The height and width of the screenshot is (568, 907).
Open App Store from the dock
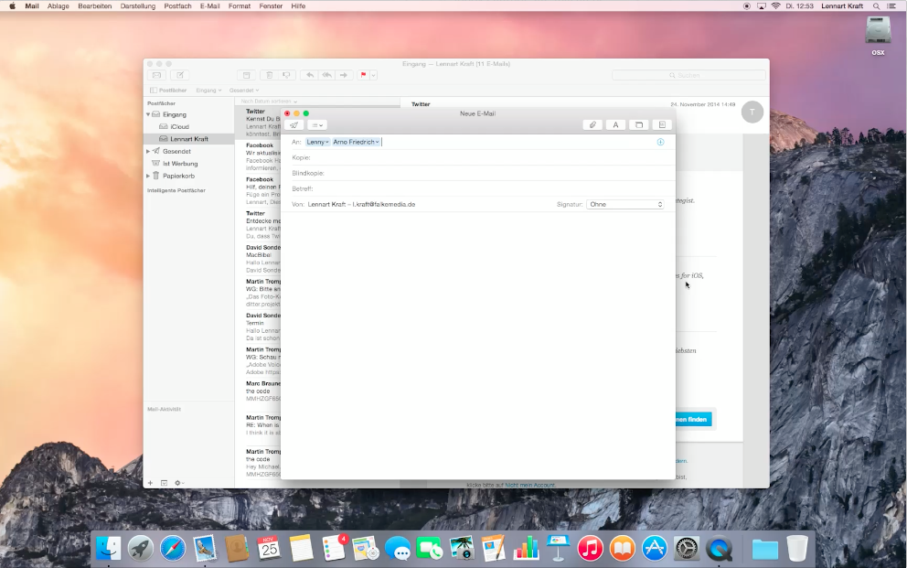[655, 548]
